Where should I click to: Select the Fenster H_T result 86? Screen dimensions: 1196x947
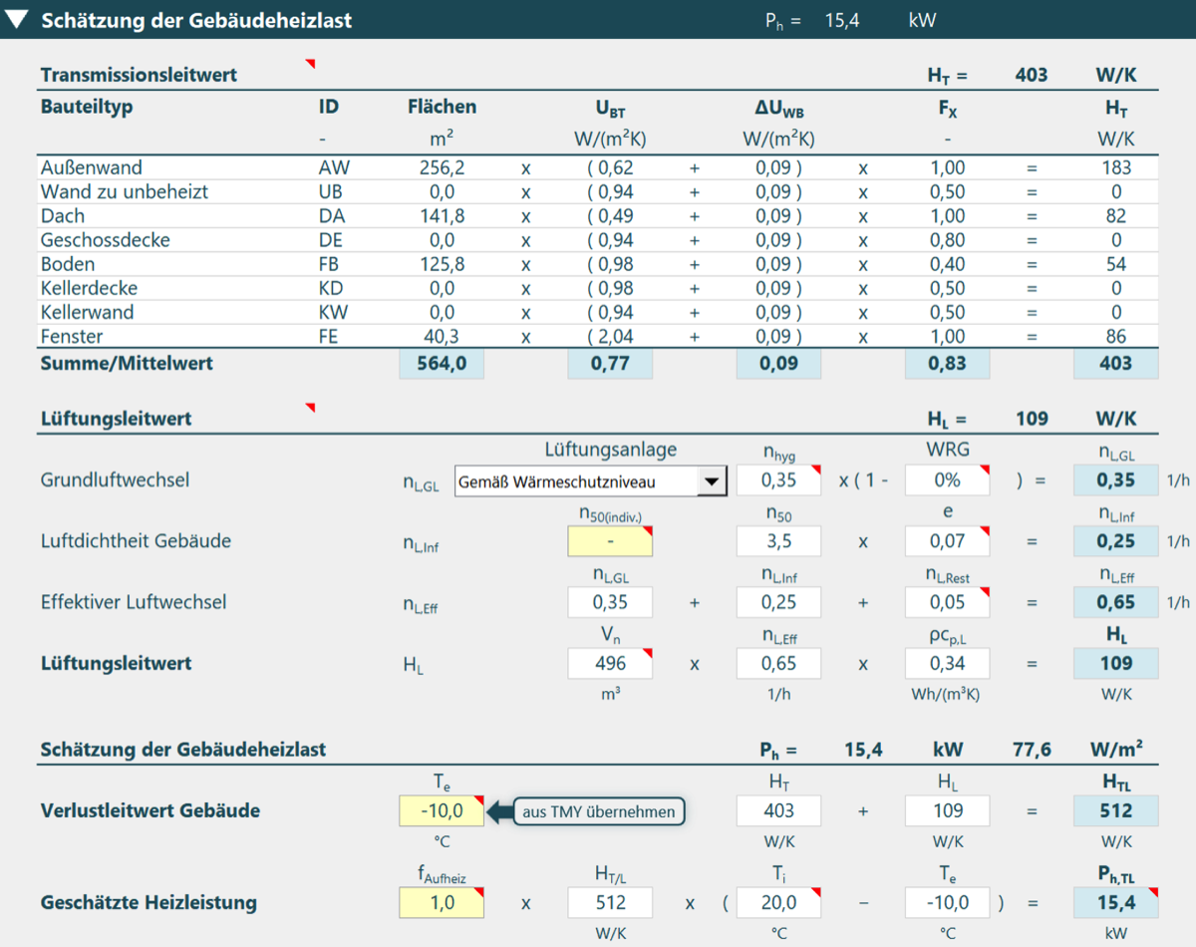[1116, 337]
